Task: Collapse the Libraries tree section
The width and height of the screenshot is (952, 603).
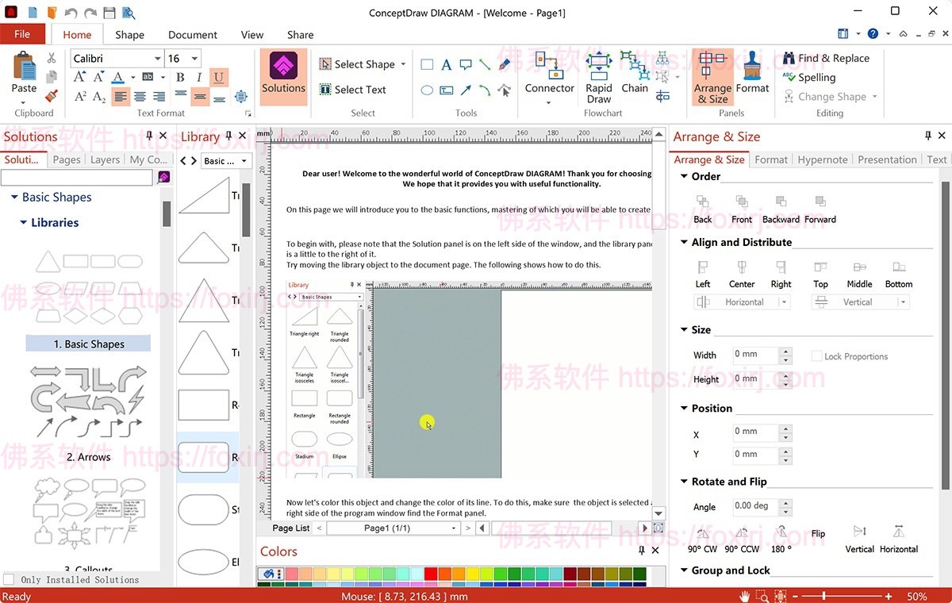Action: pyautogui.click(x=24, y=222)
